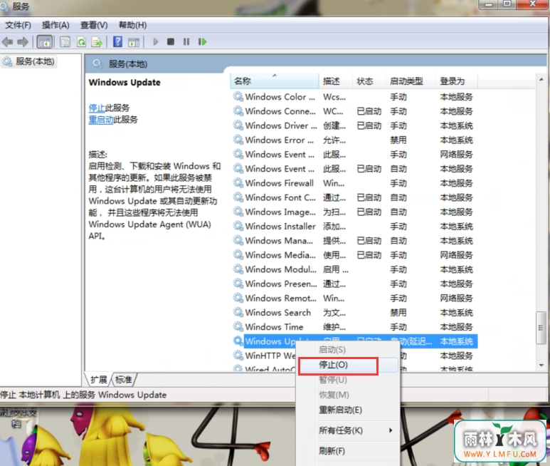Open the Help question-mark icon
The width and height of the screenshot is (550, 466).
coord(117,42)
